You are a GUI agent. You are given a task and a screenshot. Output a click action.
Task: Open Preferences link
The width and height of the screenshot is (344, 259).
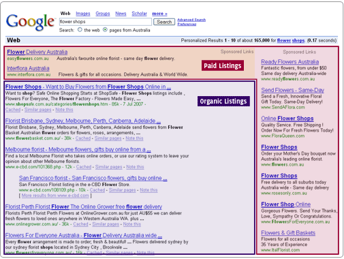187,24
